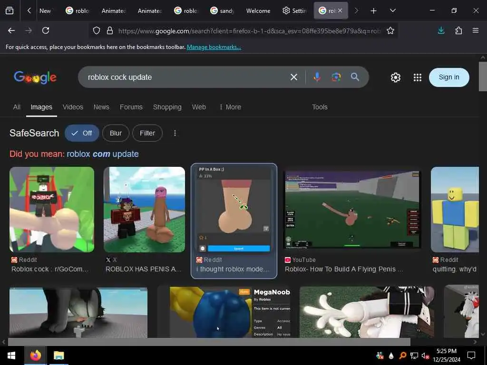This screenshot has height=365, width=487.
Task: Switch to the Shopping results tab
Action: [167, 107]
